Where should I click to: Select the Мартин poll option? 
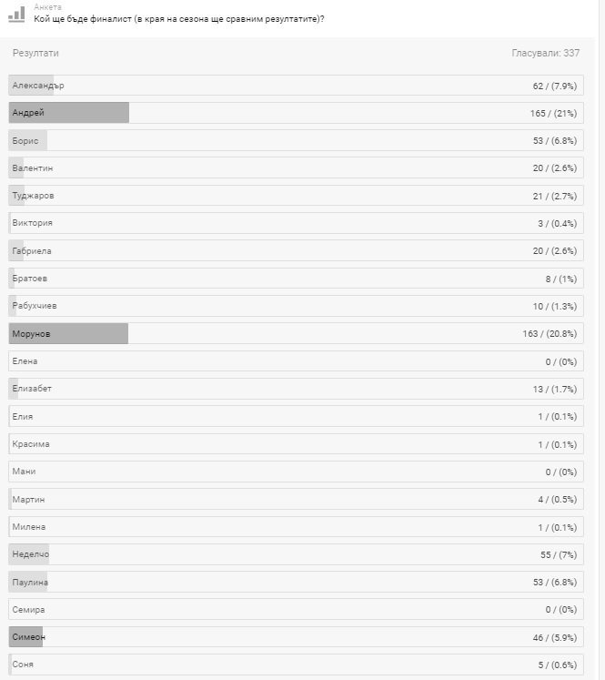297,499
